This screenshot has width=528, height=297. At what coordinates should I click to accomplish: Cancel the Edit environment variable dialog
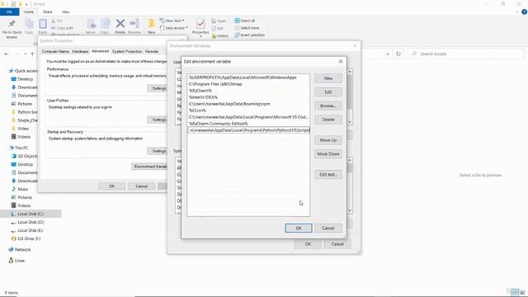[328, 228]
